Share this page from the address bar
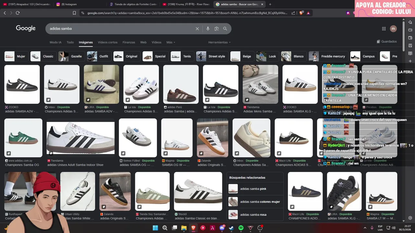This screenshot has width=415, height=233. point(293,13)
